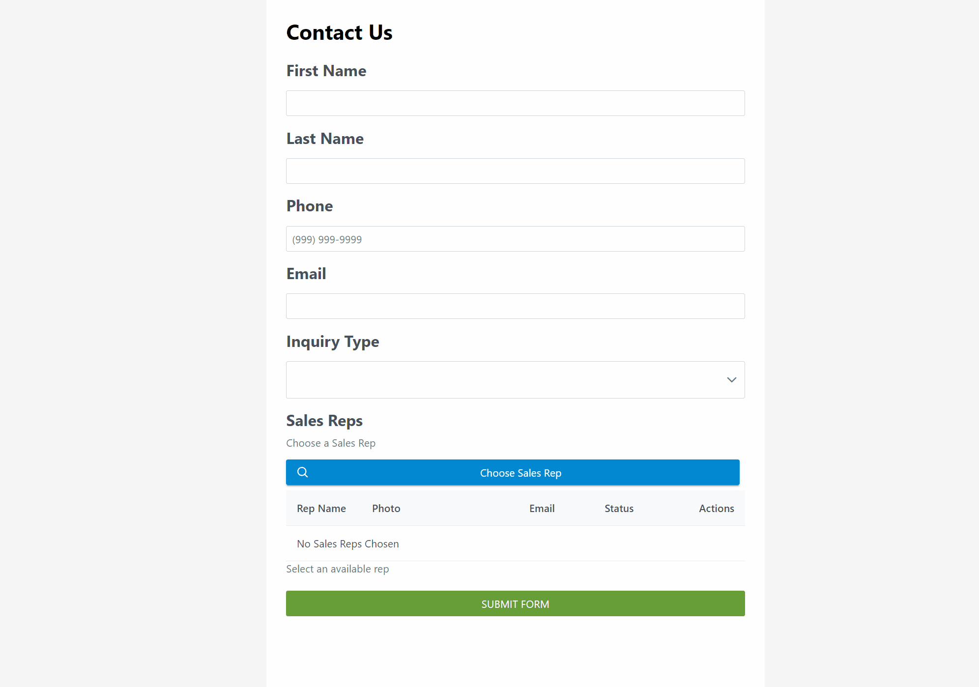Click the No Sales Reps Chosen row

pos(348,544)
